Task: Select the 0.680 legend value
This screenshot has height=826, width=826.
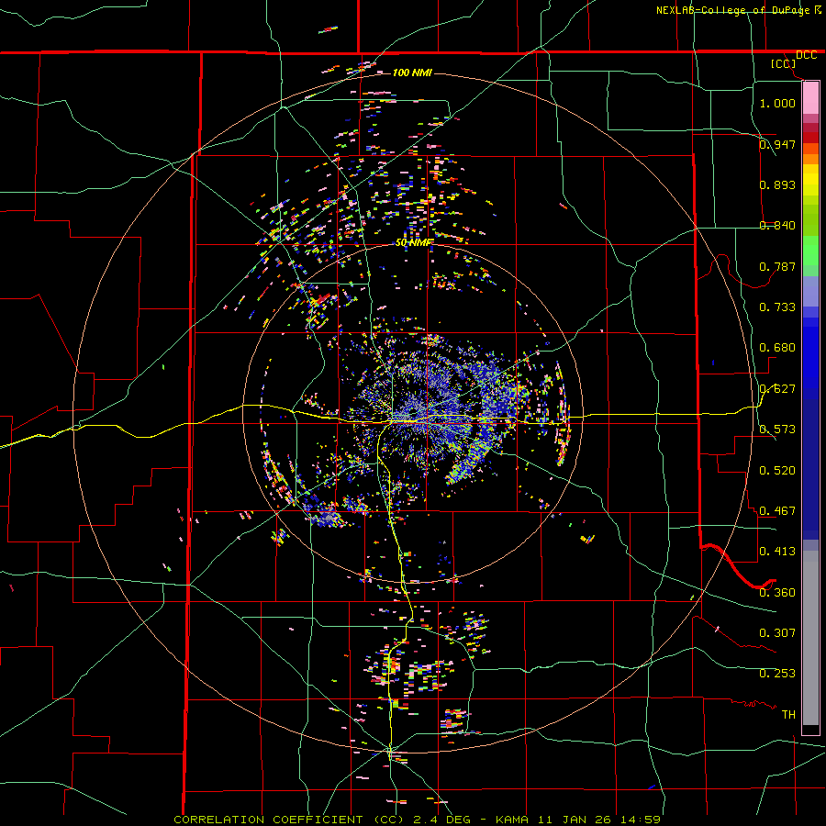Action: [x=777, y=348]
